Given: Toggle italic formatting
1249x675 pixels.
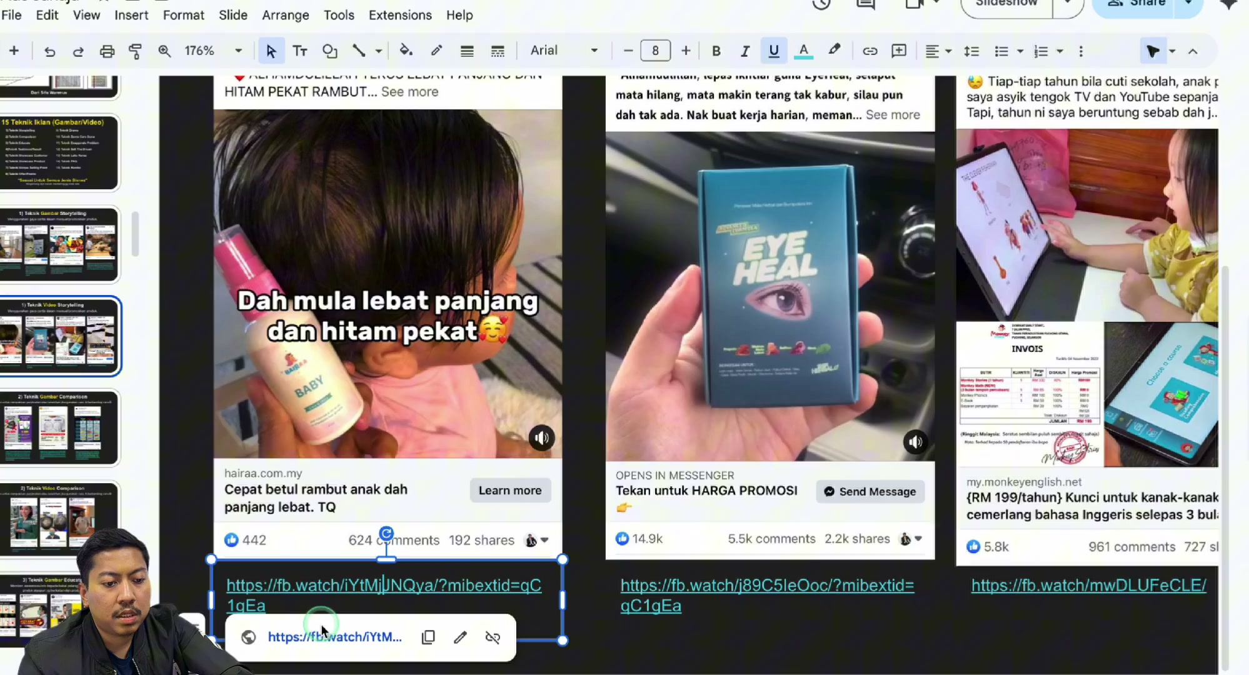Looking at the screenshot, I should [x=745, y=51].
